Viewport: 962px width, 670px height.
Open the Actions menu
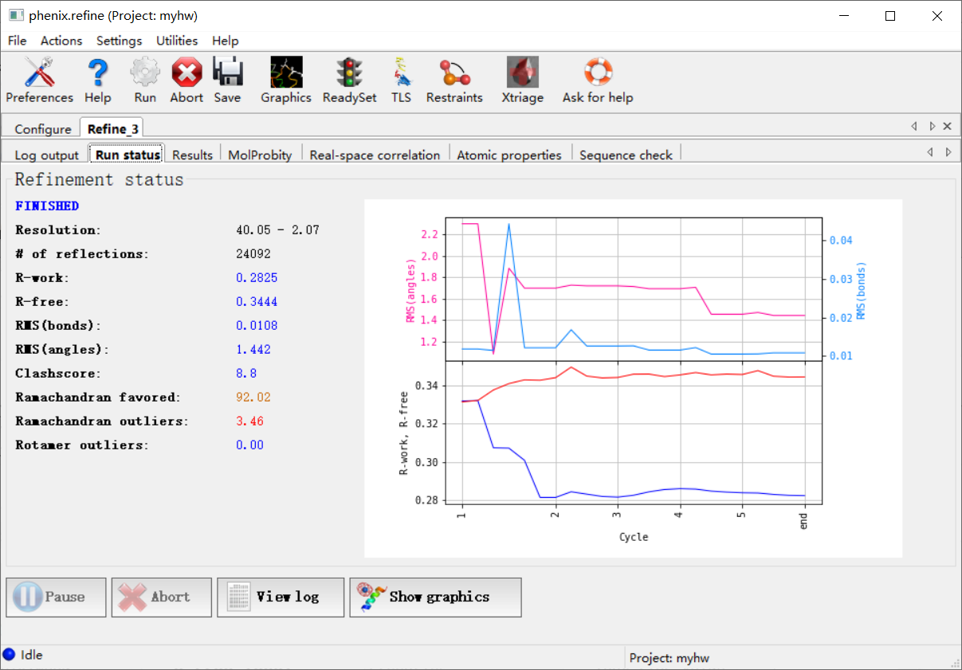click(x=61, y=41)
